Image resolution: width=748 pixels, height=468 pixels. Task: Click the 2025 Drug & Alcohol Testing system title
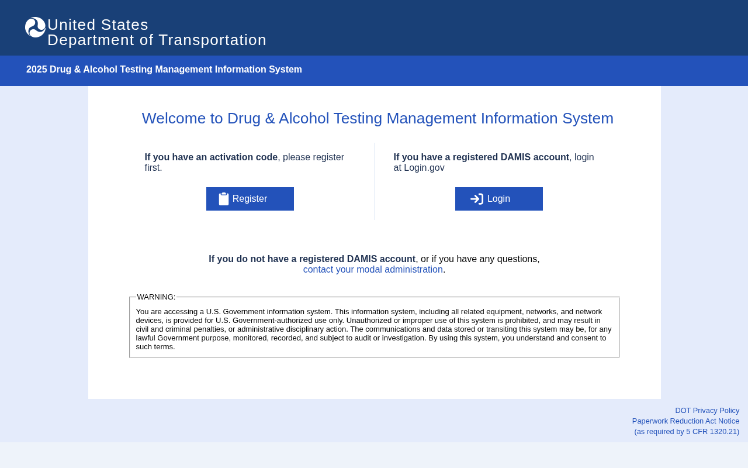coord(164,70)
